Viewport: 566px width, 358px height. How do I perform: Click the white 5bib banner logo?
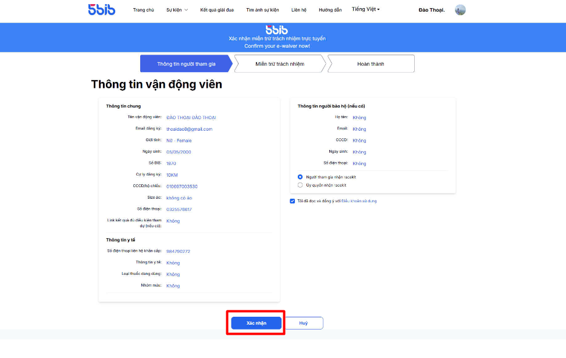click(276, 30)
